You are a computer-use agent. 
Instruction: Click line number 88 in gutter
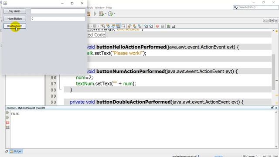tap(53, 90)
